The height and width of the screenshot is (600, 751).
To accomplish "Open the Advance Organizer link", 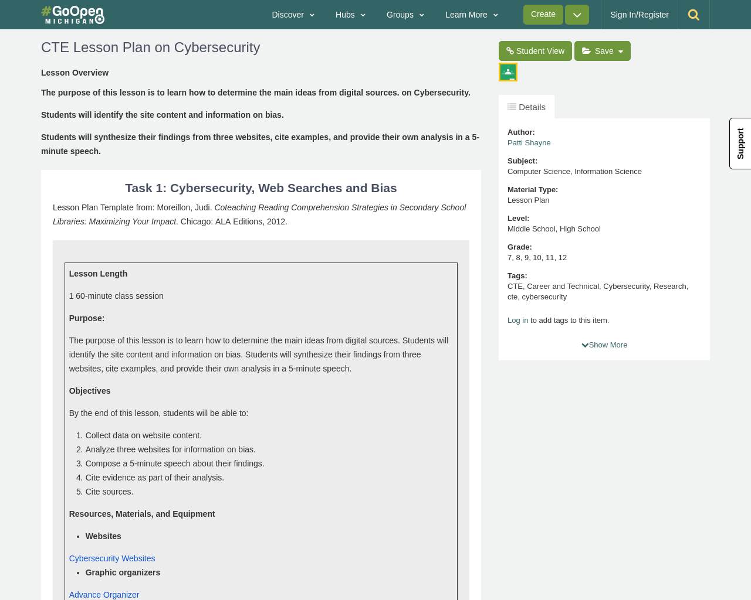I will [104, 594].
